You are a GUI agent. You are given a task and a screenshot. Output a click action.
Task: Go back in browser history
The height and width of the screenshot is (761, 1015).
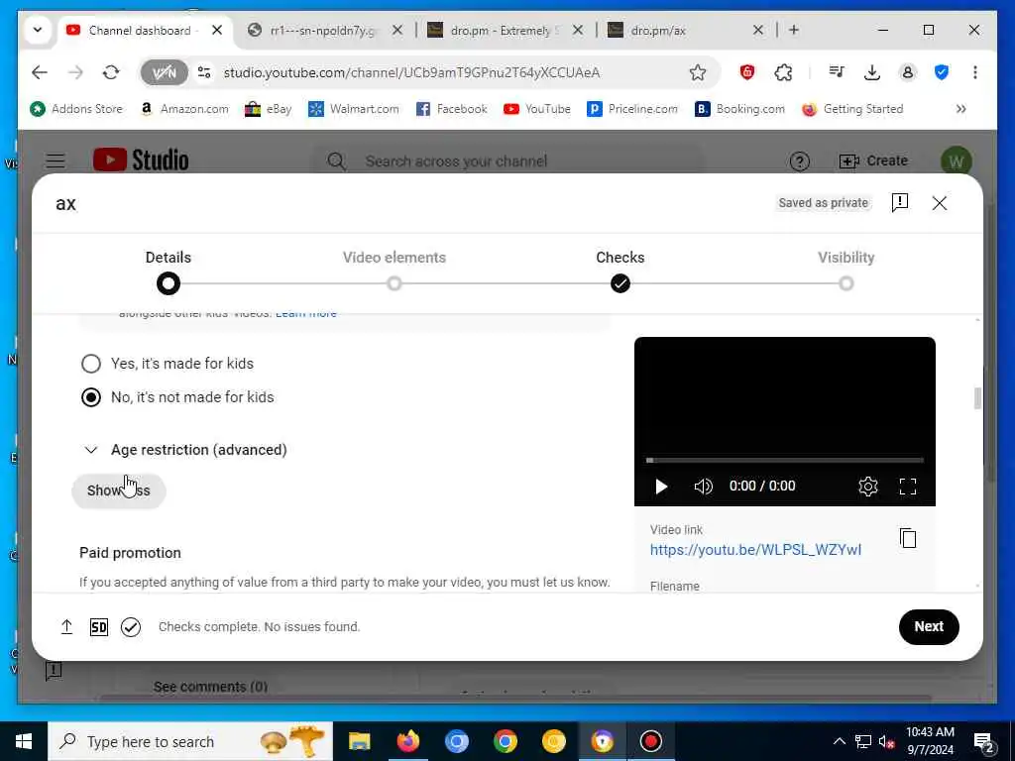click(40, 72)
